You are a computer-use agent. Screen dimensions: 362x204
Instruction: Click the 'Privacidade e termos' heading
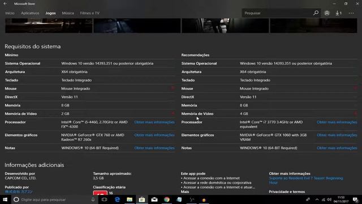pyautogui.click(x=287, y=192)
